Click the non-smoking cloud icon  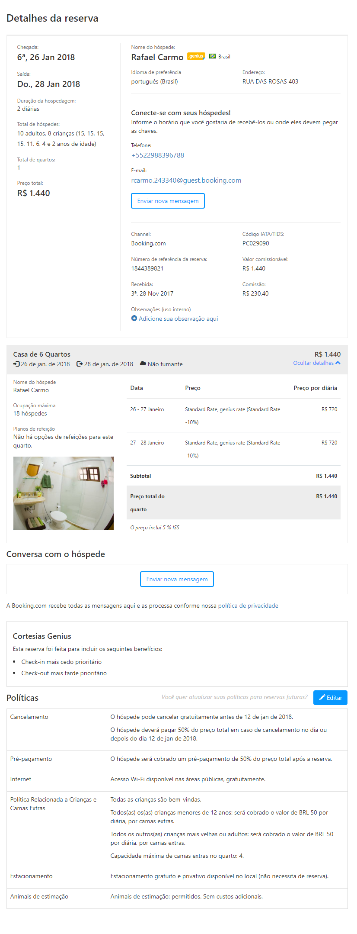143,364
